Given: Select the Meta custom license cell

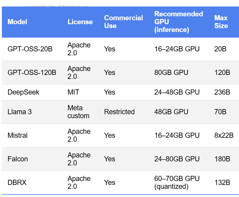Looking at the screenshot, I should pos(78,112).
